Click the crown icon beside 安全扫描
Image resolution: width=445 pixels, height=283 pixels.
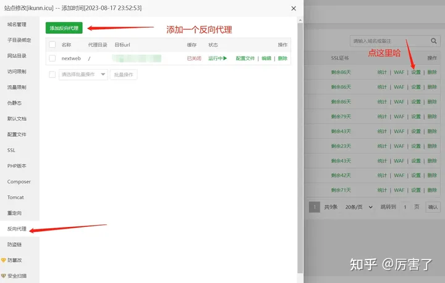(x=4, y=276)
